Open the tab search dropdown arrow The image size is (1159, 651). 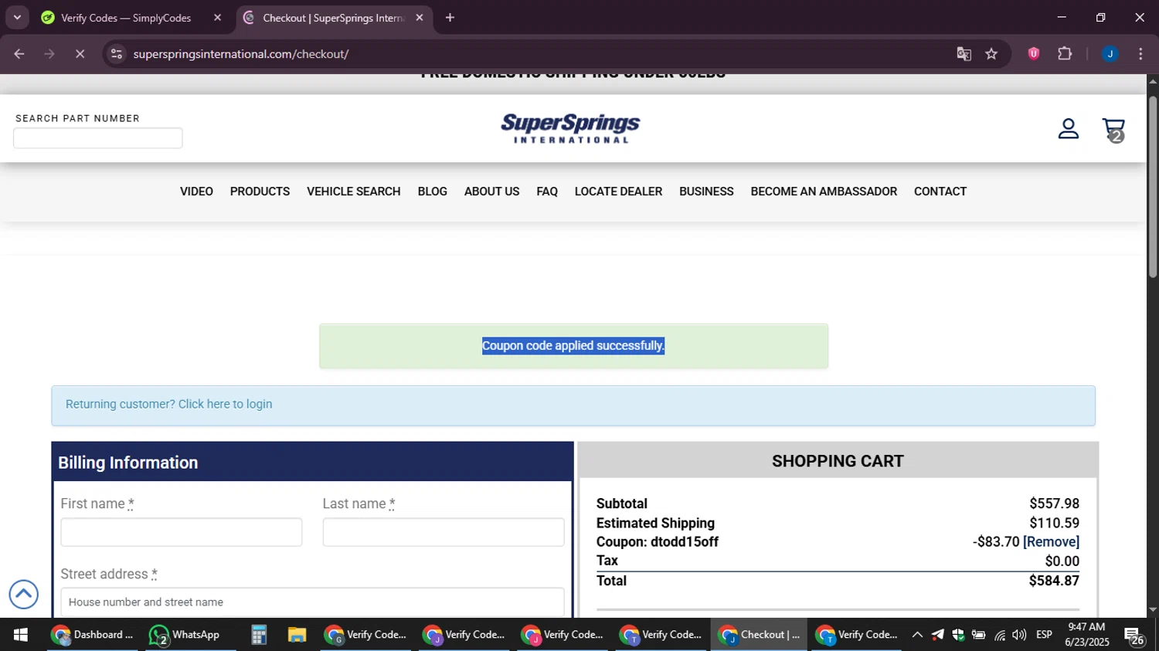tap(17, 17)
